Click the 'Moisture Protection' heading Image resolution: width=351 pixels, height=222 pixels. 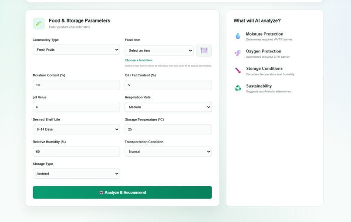[265, 34]
